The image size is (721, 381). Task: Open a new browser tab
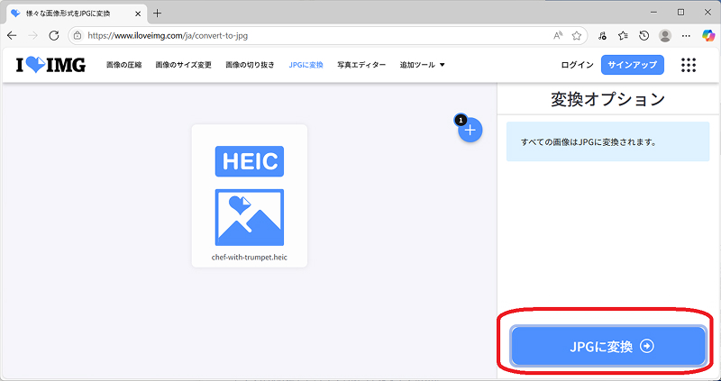coord(157,13)
